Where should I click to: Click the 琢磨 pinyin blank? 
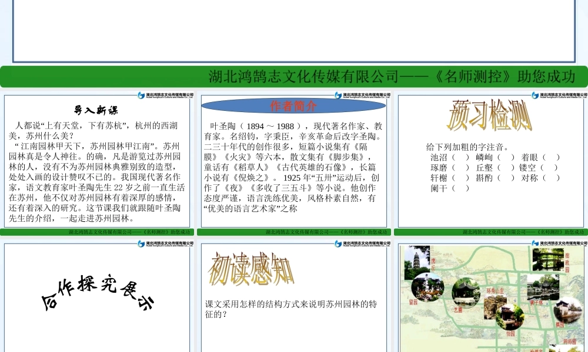(x=460, y=168)
